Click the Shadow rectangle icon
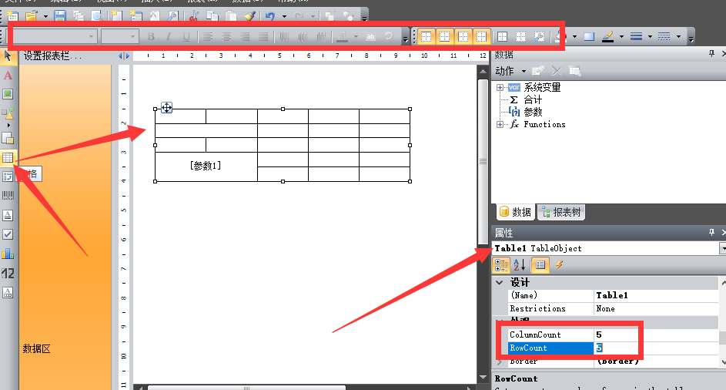 pyautogui.click(x=589, y=36)
